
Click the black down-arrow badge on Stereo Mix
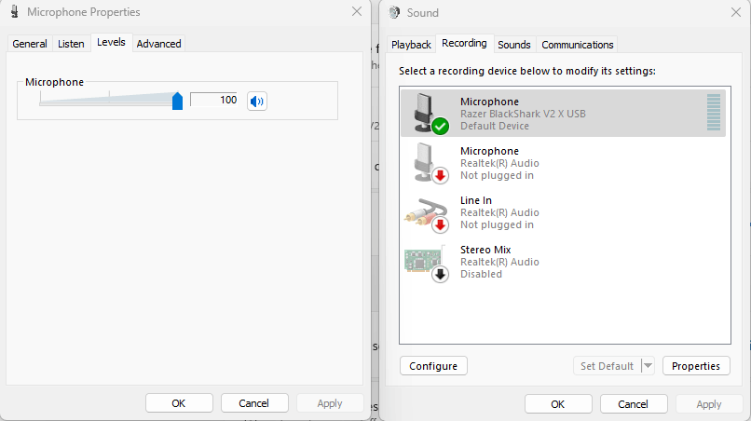[x=440, y=275]
